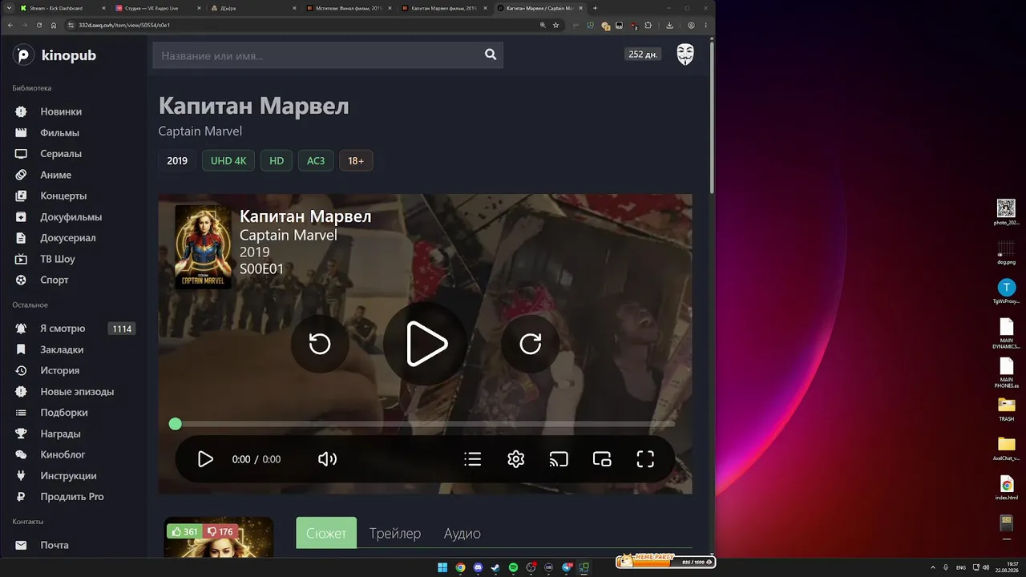
Task: Open browser extensions puzzle icon
Action: pyautogui.click(x=648, y=25)
